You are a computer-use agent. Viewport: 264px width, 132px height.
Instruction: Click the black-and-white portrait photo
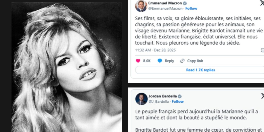(x=67, y=67)
